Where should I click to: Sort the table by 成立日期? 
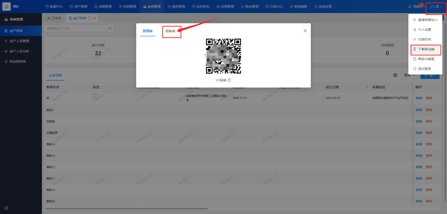pyautogui.click(x=367, y=87)
